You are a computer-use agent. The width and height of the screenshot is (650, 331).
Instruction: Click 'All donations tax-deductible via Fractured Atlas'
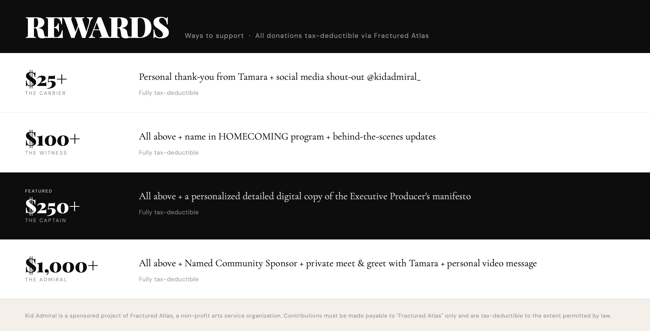(x=342, y=36)
